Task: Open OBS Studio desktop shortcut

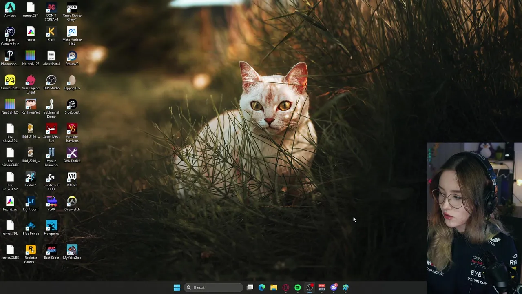Action: coord(51,83)
